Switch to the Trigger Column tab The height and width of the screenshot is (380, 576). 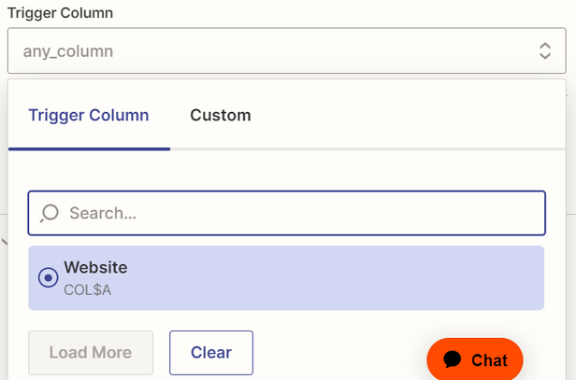89,116
